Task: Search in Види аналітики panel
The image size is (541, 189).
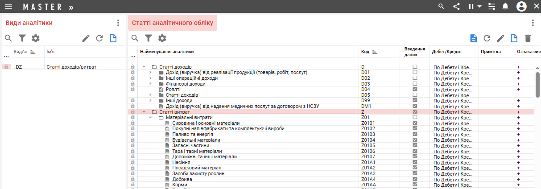Action: pyautogui.click(x=8, y=38)
